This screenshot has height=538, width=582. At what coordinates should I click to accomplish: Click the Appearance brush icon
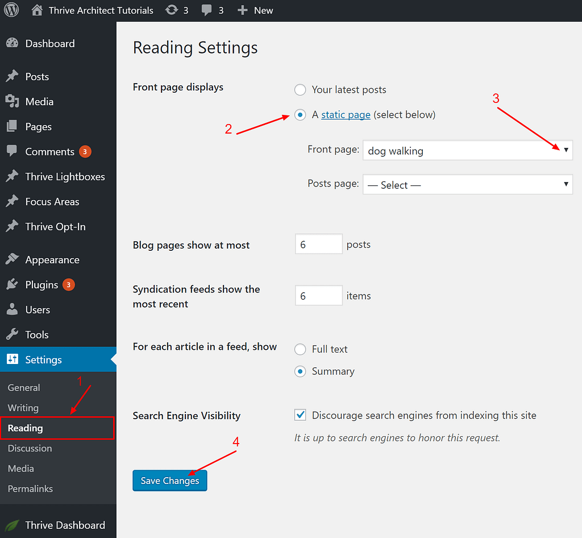(x=13, y=259)
